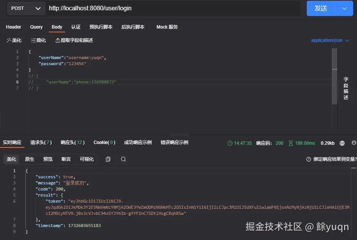Select the 可视化 visualization view

87,159
